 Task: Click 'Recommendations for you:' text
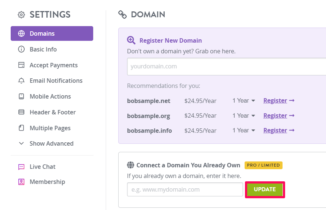(x=164, y=86)
